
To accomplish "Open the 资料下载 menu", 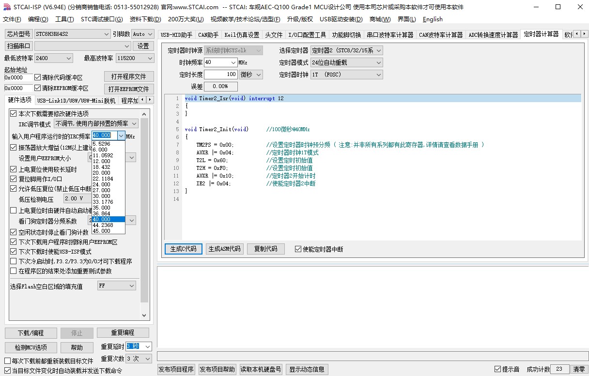I will (x=145, y=19).
